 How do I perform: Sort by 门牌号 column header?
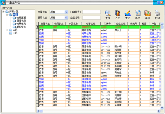point(107,24)
